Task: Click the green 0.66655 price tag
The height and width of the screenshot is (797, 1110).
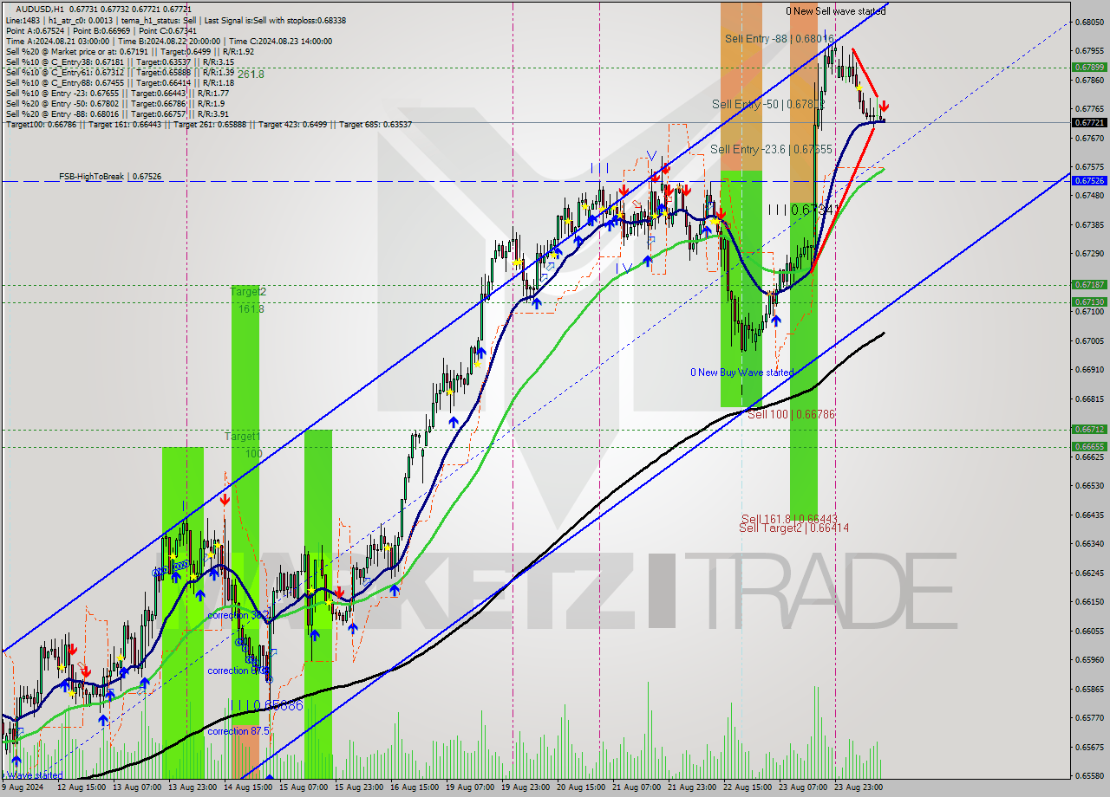Action: [x=1089, y=446]
